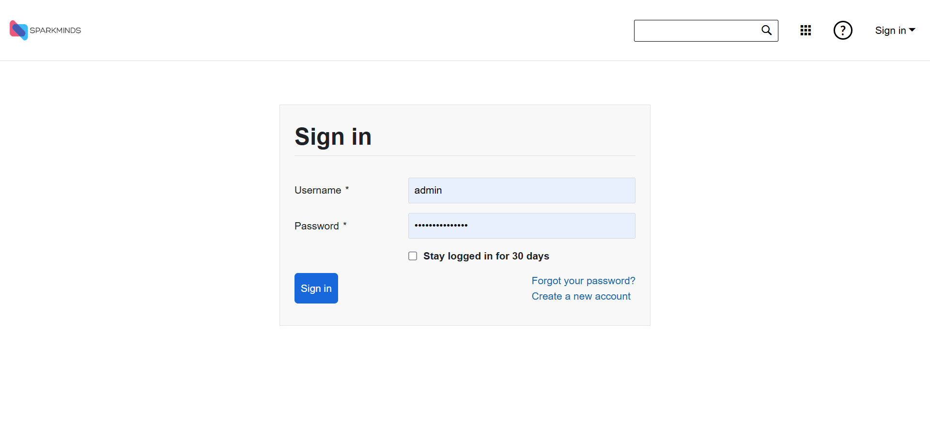Open the help question mark icon
This screenshot has height=425, width=930.
843,30
